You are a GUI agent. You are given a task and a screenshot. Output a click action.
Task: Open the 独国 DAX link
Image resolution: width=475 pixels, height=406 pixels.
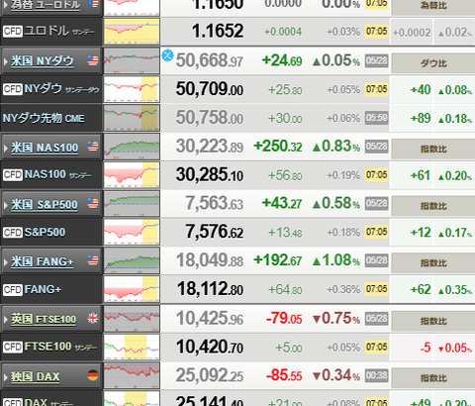pos(36,376)
